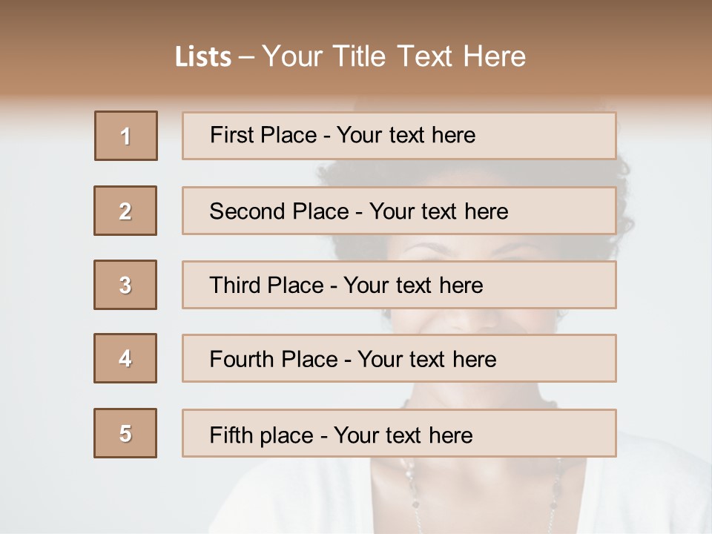Click the bold word "Lists" in title
Viewport: 712px width, 534px height.
203,57
